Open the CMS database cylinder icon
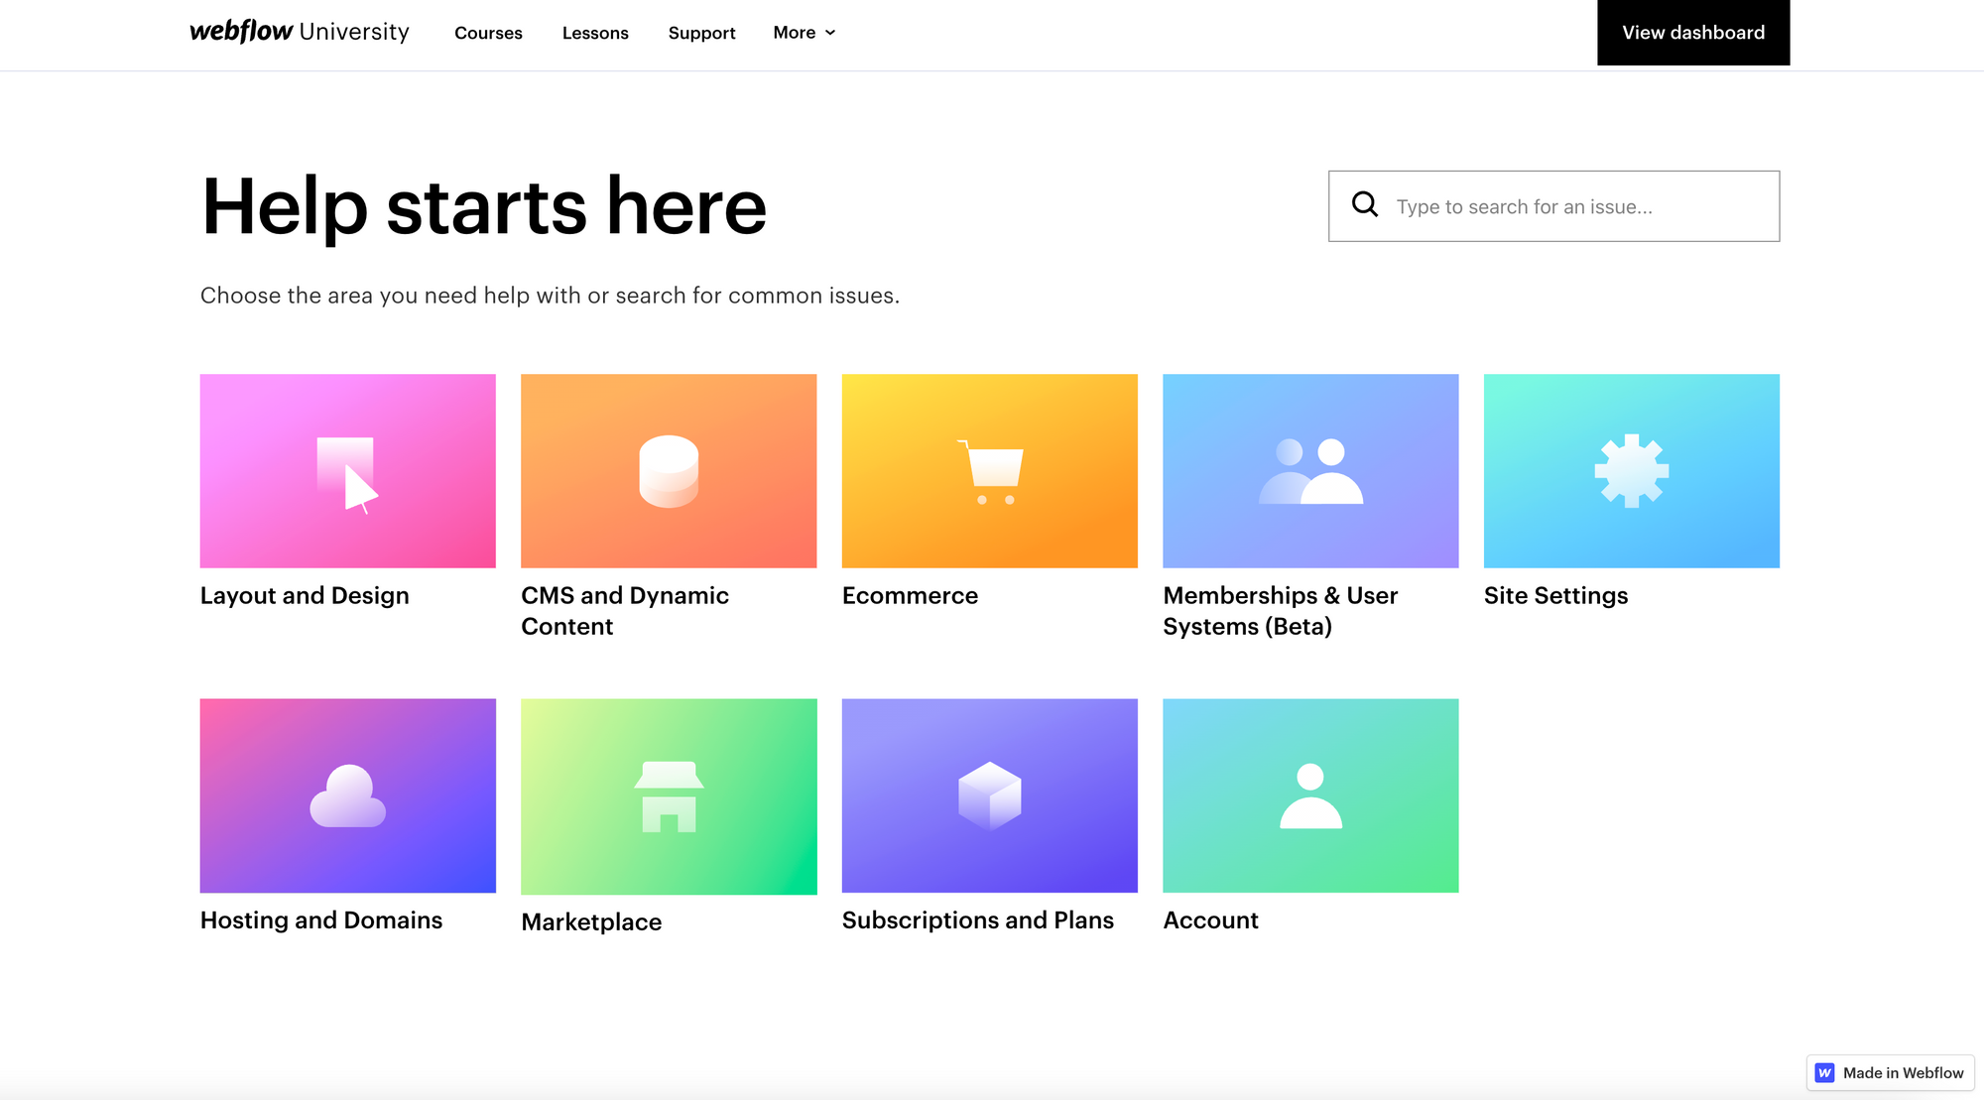The width and height of the screenshot is (1984, 1100). pyautogui.click(x=669, y=471)
